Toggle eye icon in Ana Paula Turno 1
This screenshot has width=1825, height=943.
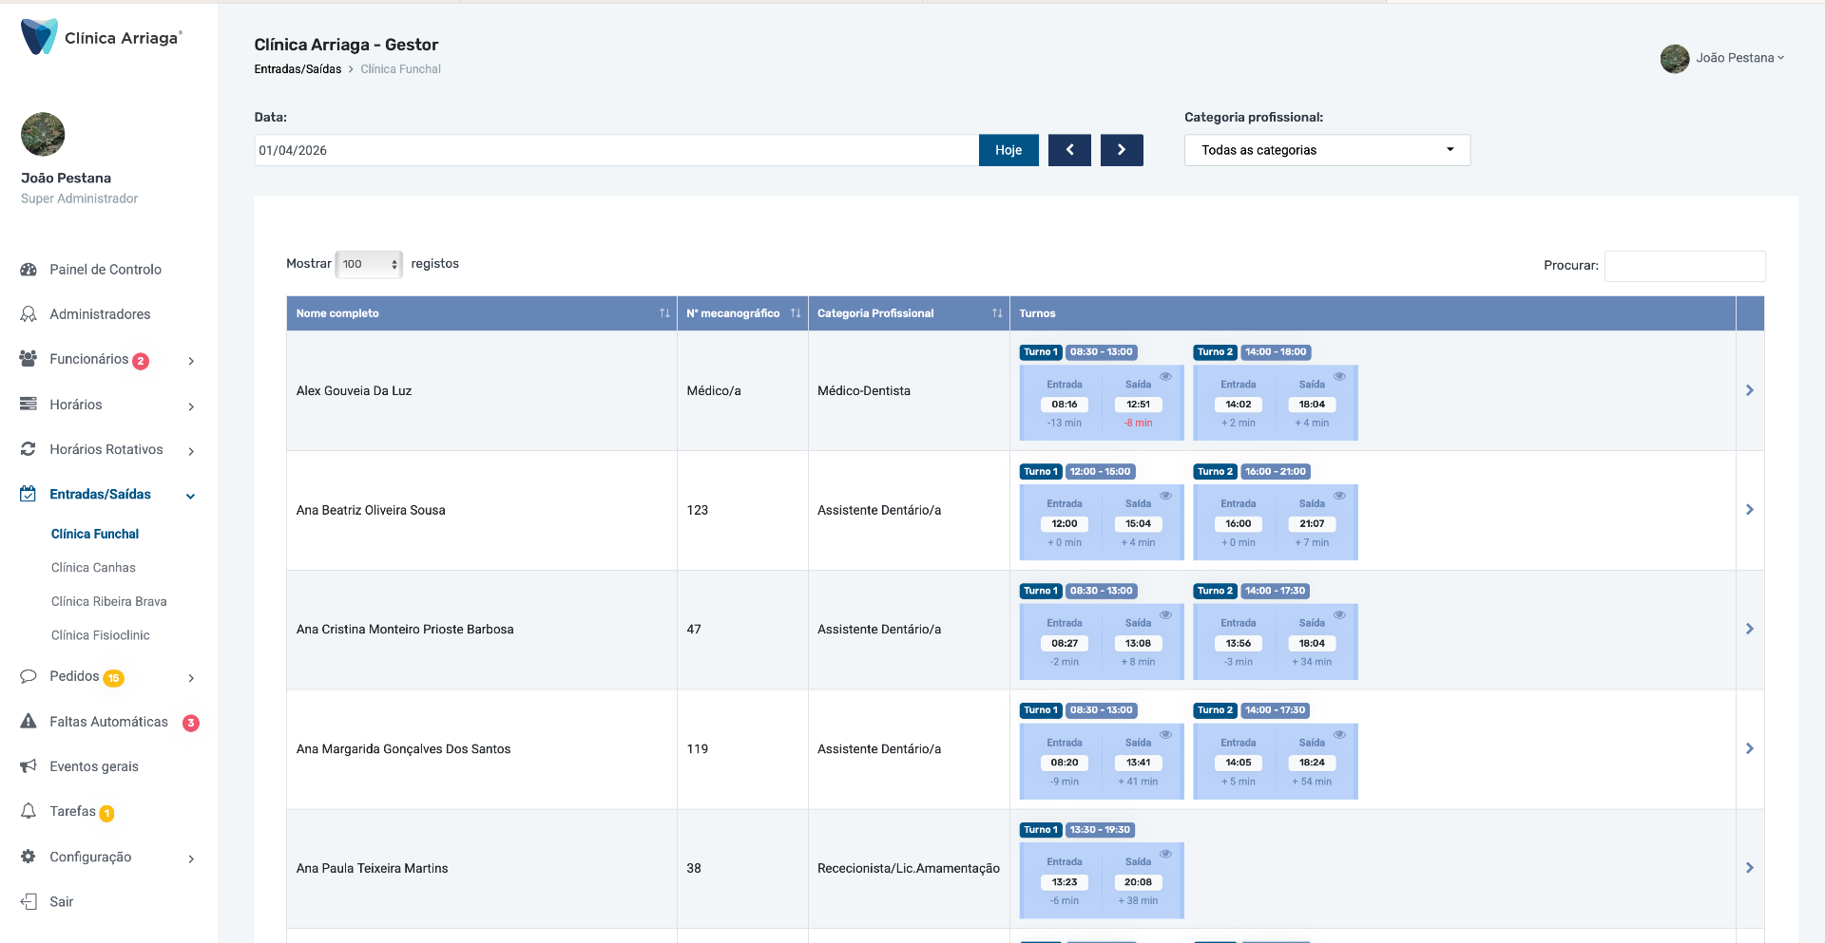(1165, 854)
